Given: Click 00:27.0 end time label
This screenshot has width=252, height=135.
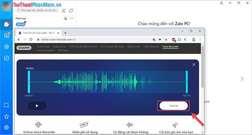Looking at the screenshot, I should coord(186,96).
